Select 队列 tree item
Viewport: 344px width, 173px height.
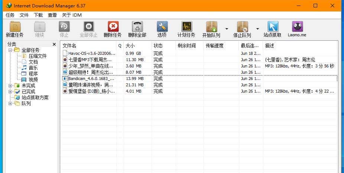26,103
